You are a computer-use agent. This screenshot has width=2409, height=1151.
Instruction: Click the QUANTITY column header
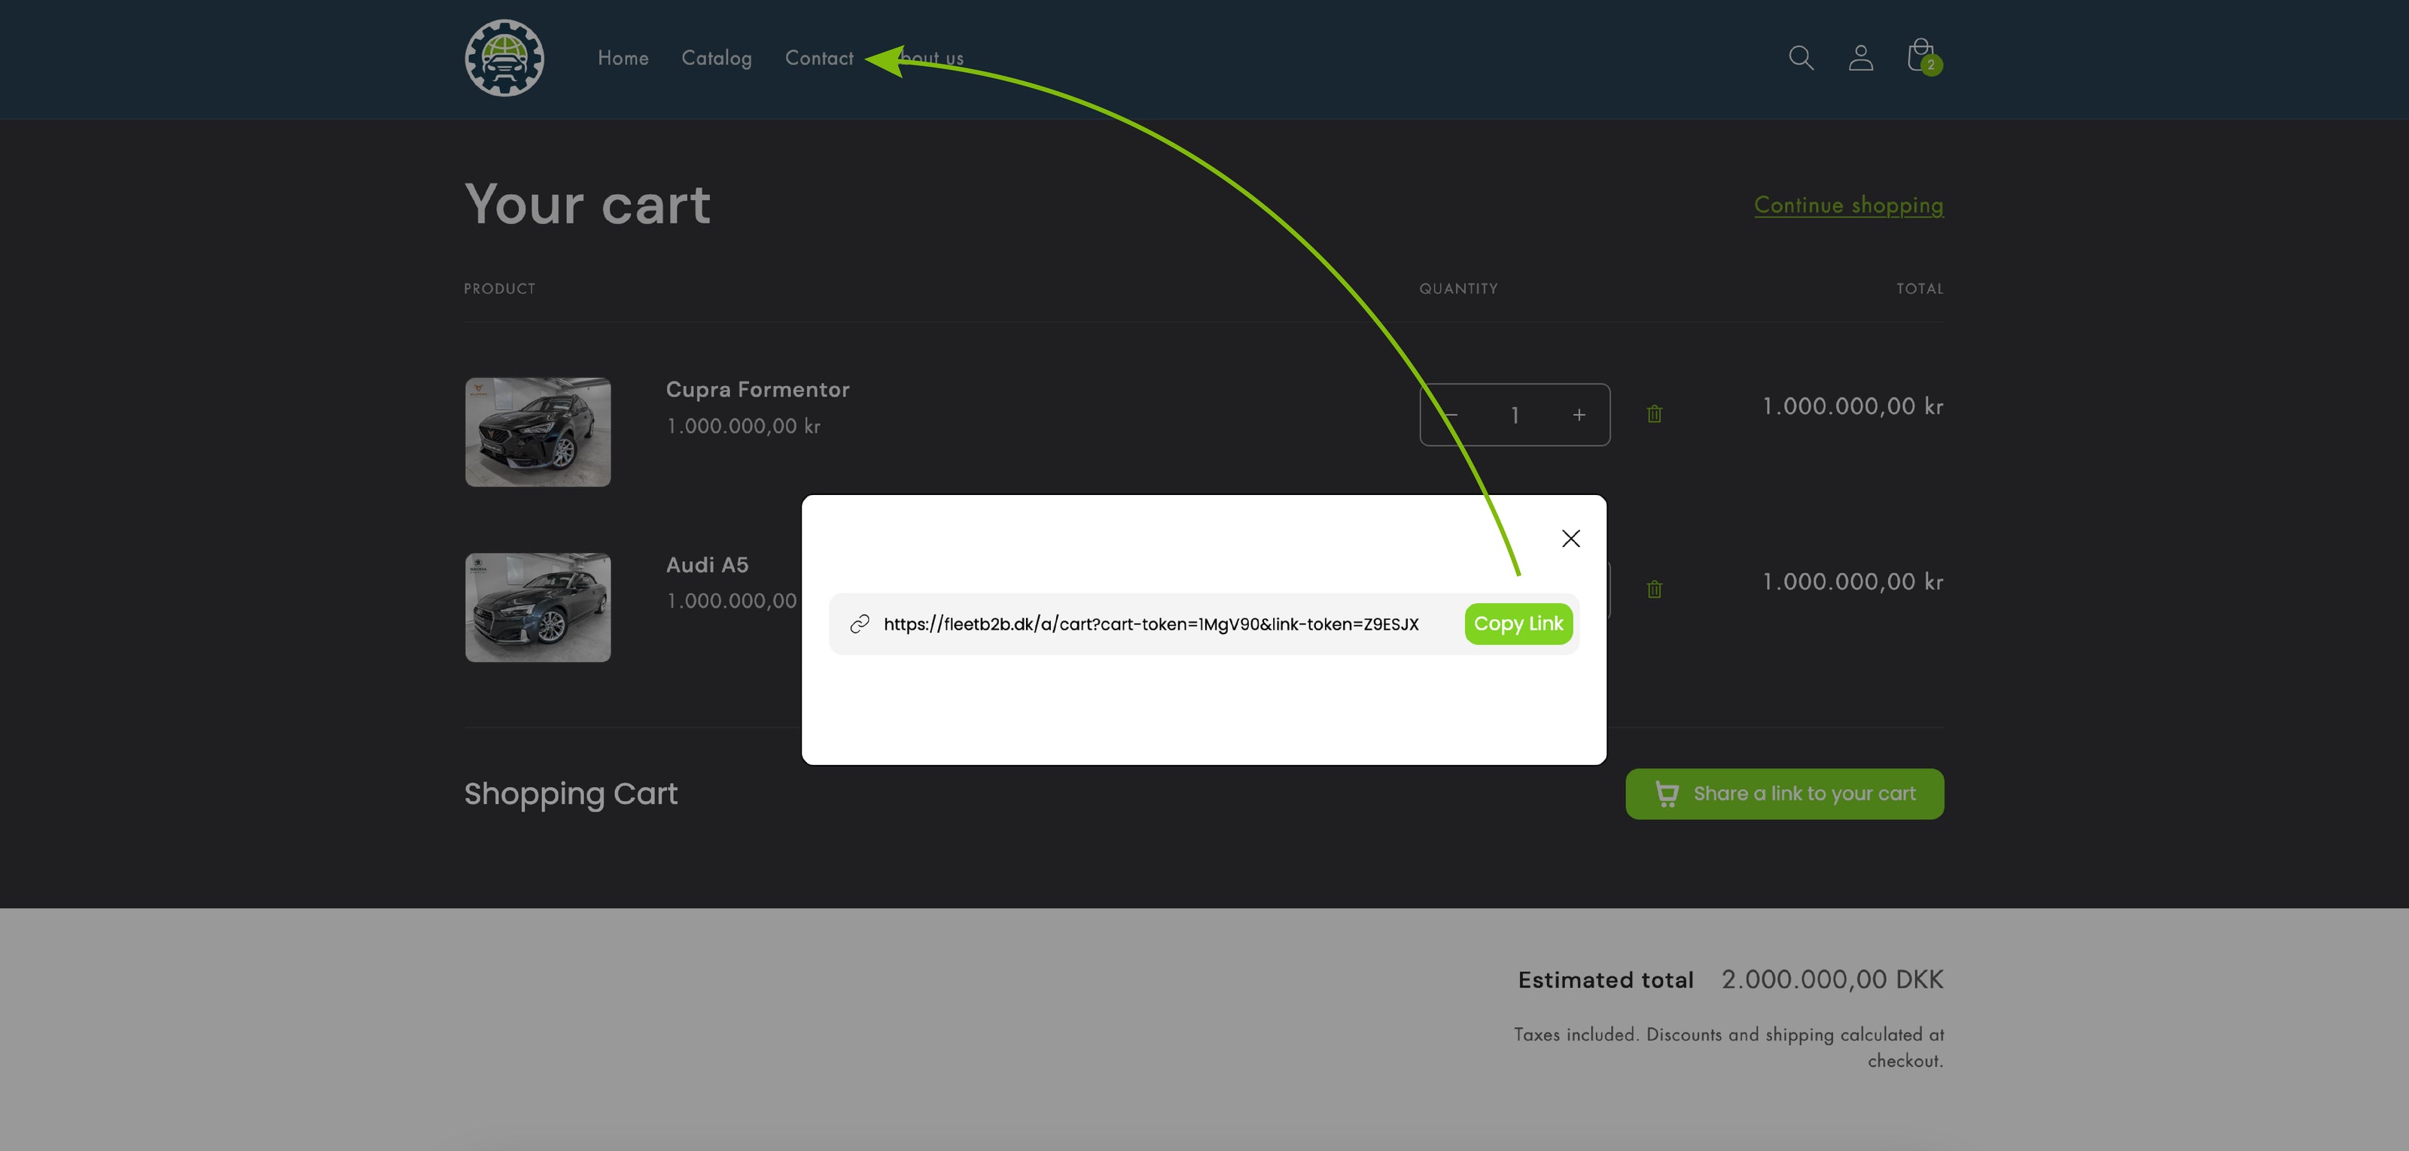pyautogui.click(x=1458, y=289)
